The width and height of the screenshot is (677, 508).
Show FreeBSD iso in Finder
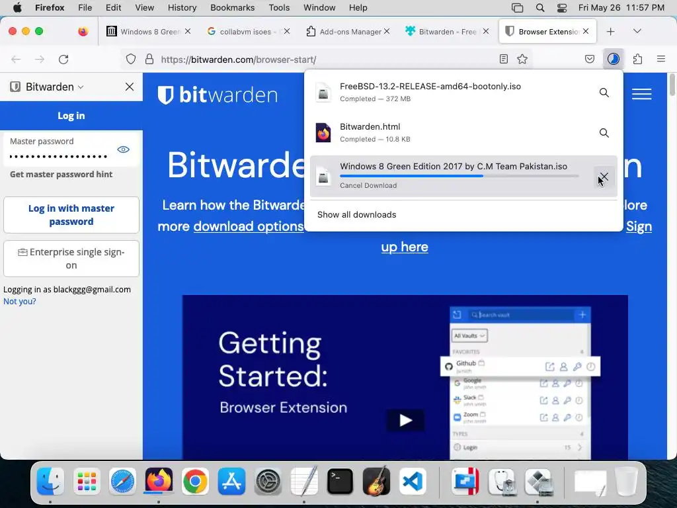(x=604, y=93)
